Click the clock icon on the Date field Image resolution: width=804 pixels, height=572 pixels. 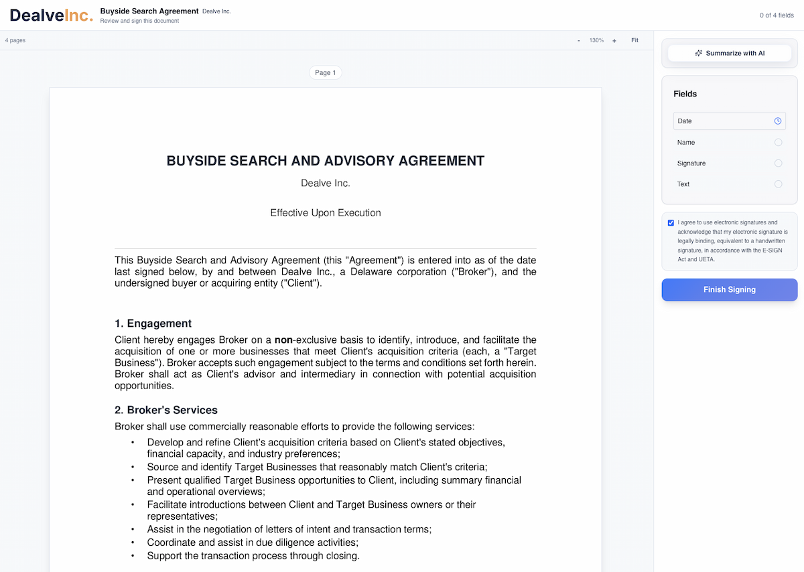click(x=778, y=121)
